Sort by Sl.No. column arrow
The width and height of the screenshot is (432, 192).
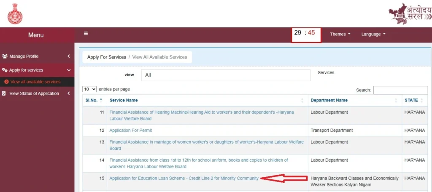click(101, 100)
